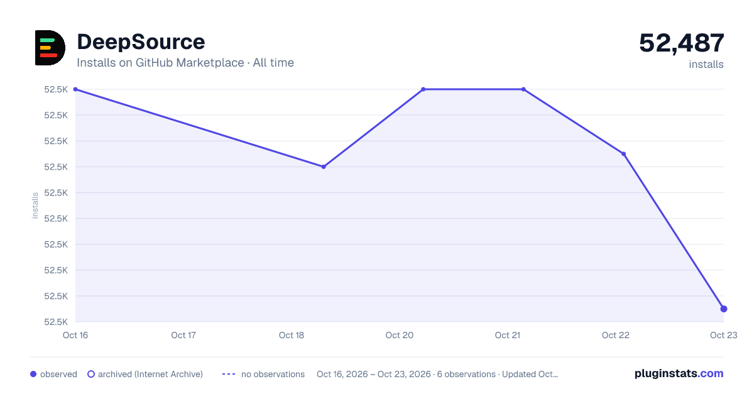
Task: Select the data point just after Oct 22
Action: 623,153
